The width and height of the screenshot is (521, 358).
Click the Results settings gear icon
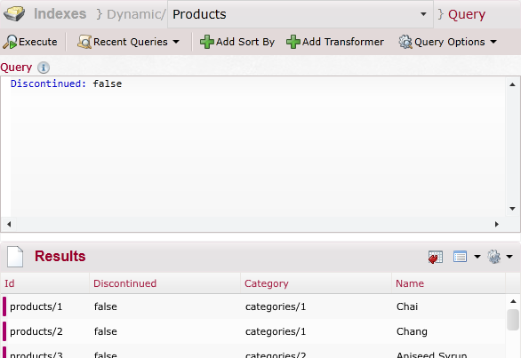coord(493,257)
